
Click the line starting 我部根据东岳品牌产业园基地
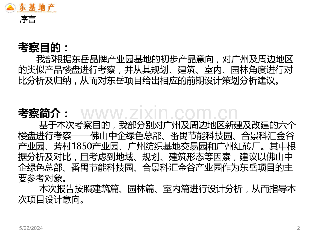[x=165, y=59]
